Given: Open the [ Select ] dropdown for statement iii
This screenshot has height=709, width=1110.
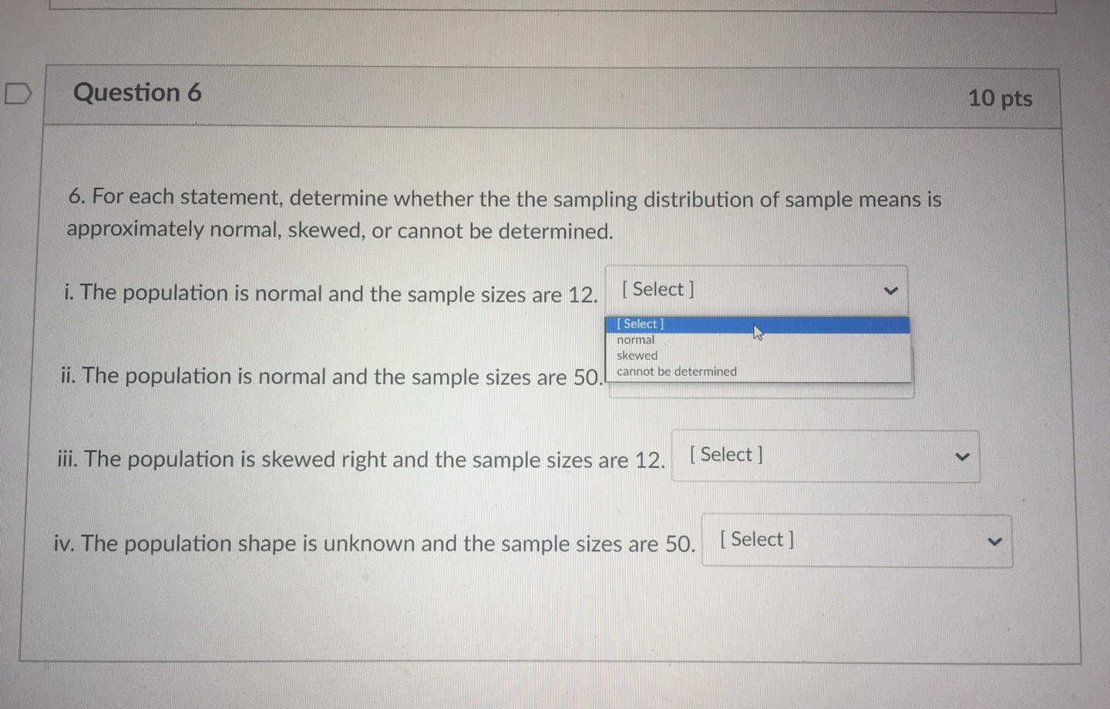Looking at the screenshot, I should [825, 456].
